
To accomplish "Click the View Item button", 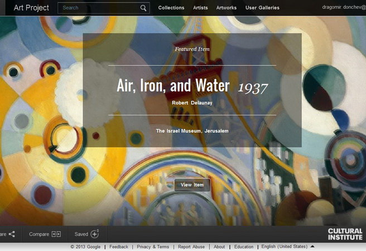I will [192, 185].
